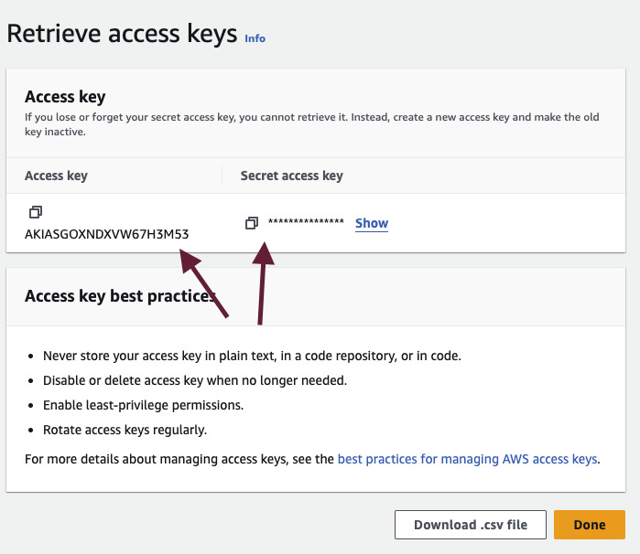Click the Access key panel heading
The width and height of the screenshot is (640, 554).
pos(65,97)
